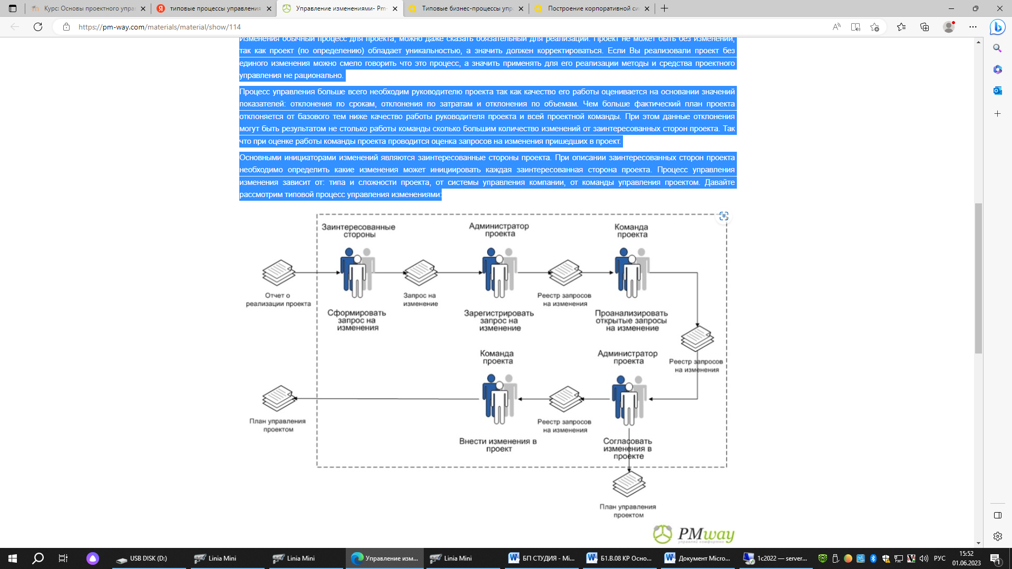This screenshot has height=569, width=1012.
Task: Activate 'Управление изм...' Edge taskbar button
Action: click(x=384, y=558)
